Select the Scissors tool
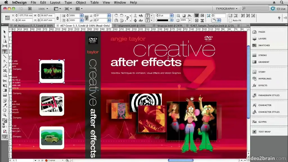 (4, 81)
